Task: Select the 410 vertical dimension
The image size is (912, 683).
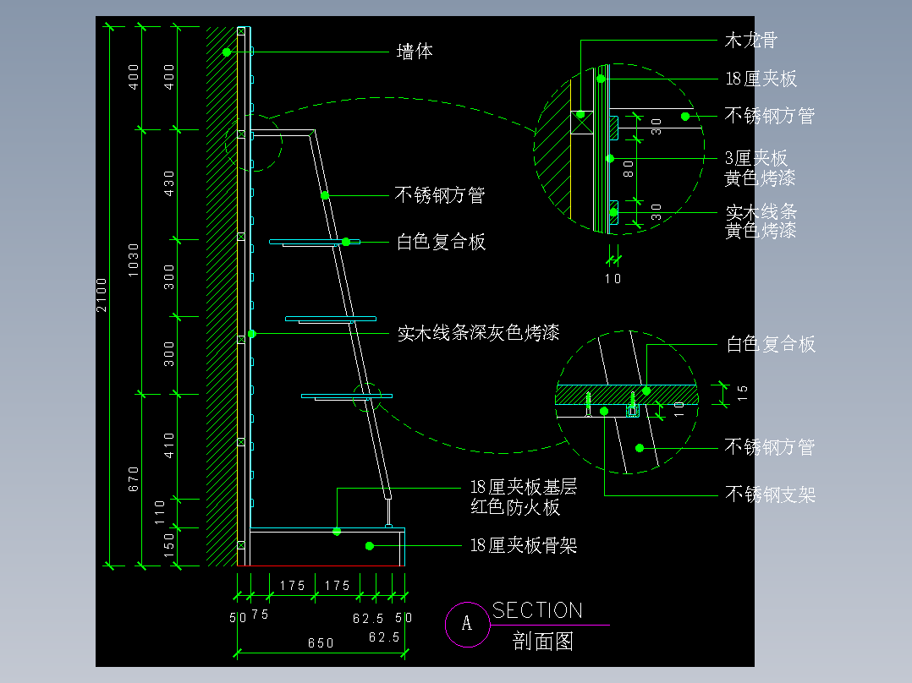Action: (169, 445)
